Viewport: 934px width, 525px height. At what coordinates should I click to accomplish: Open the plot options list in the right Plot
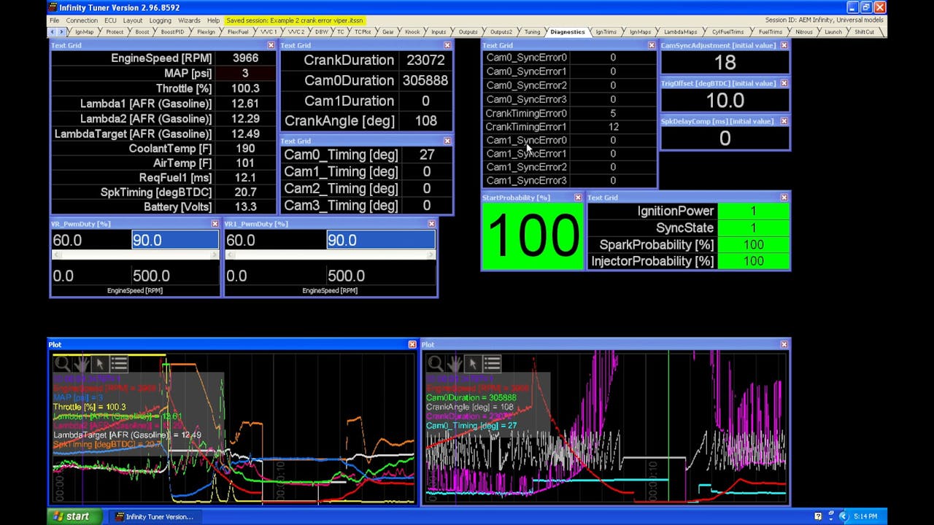tap(492, 364)
